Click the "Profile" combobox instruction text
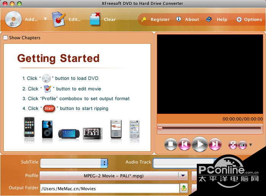Viewport: 266px width, 196px height. click(x=76, y=99)
